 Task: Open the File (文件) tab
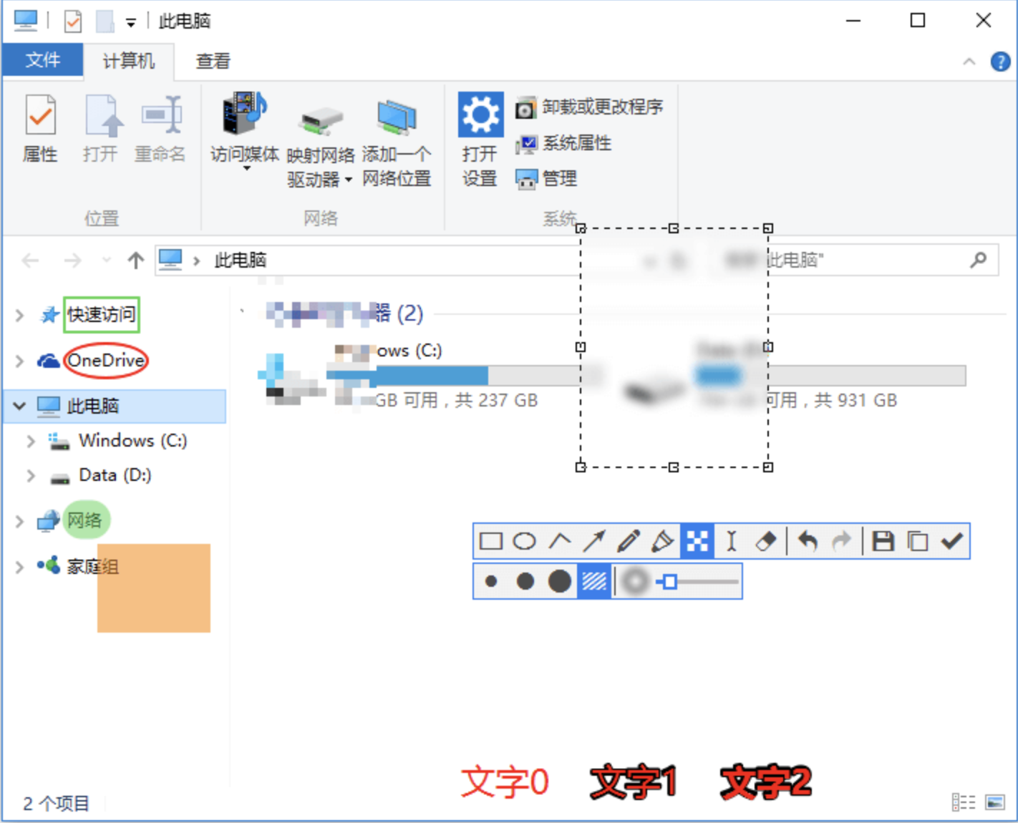[42, 60]
